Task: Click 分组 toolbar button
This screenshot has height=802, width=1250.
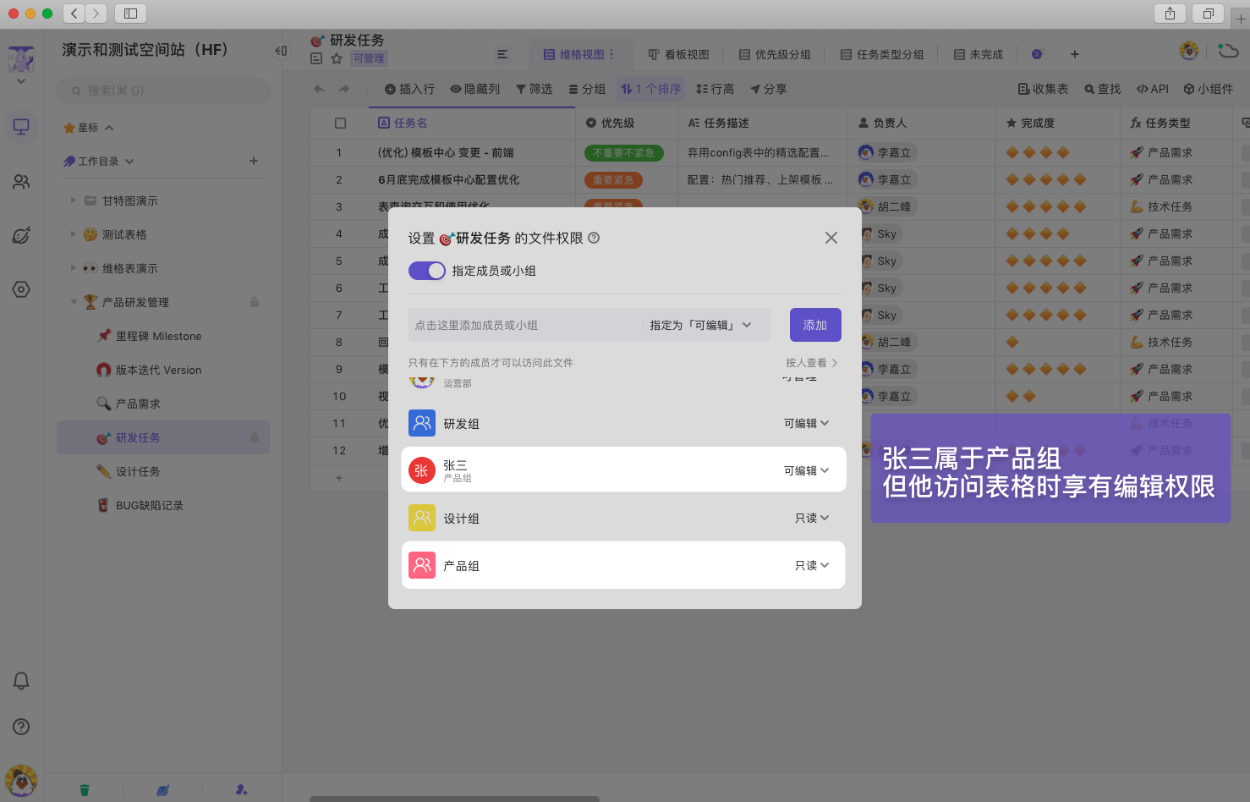Action: (x=587, y=89)
